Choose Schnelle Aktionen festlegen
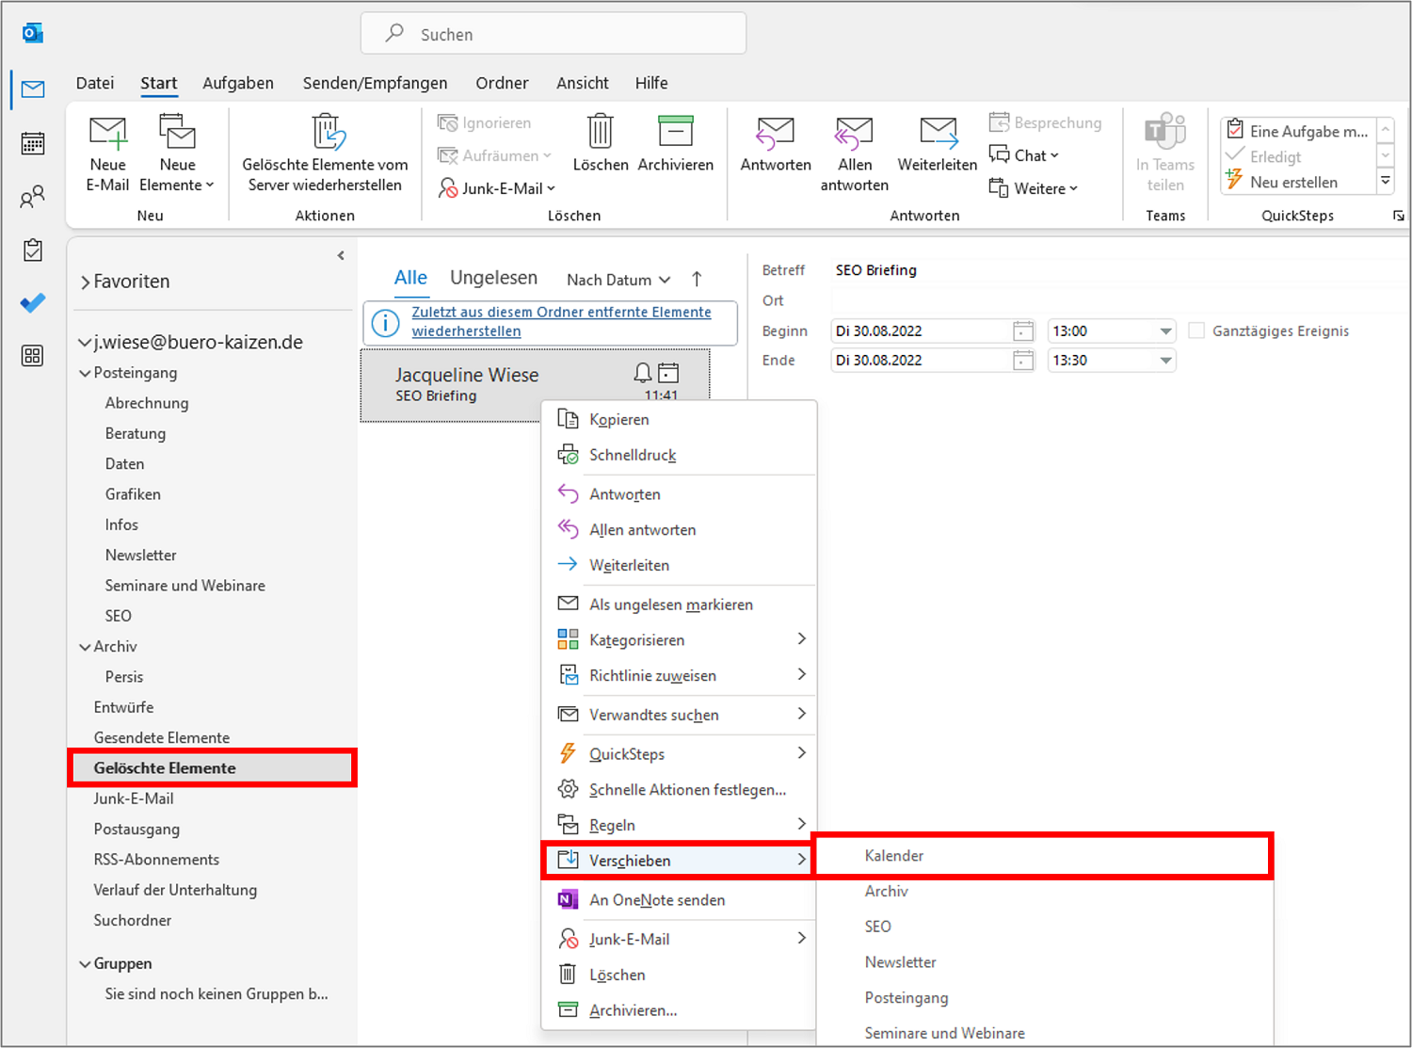 (679, 789)
